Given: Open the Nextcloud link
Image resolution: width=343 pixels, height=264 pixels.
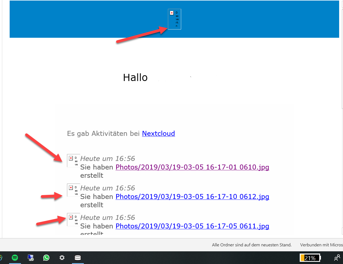Looking at the screenshot, I should 158,134.
